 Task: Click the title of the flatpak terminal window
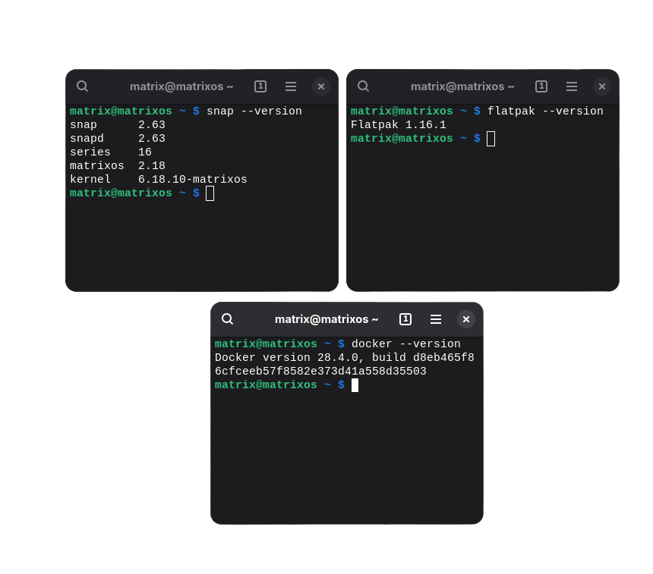[462, 86]
